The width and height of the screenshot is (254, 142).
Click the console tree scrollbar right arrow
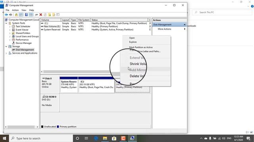37,127
